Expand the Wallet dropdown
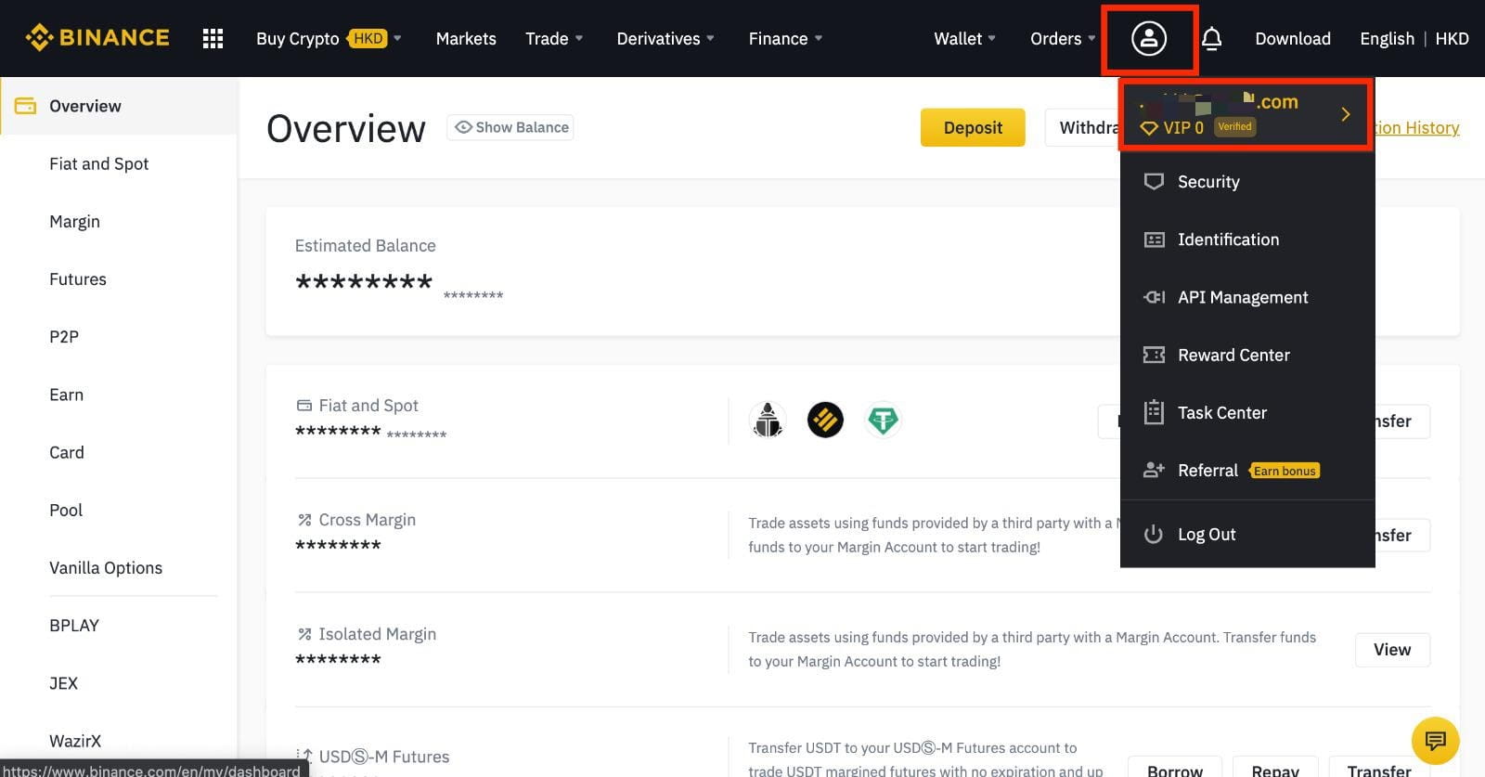 [x=964, y=38]
